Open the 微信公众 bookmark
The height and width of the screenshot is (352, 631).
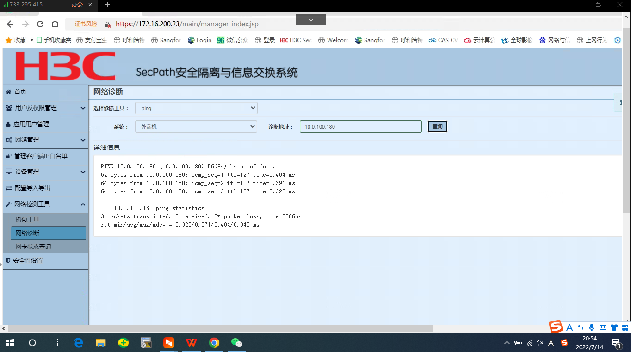pyautogui.click(x=233, y=40)
